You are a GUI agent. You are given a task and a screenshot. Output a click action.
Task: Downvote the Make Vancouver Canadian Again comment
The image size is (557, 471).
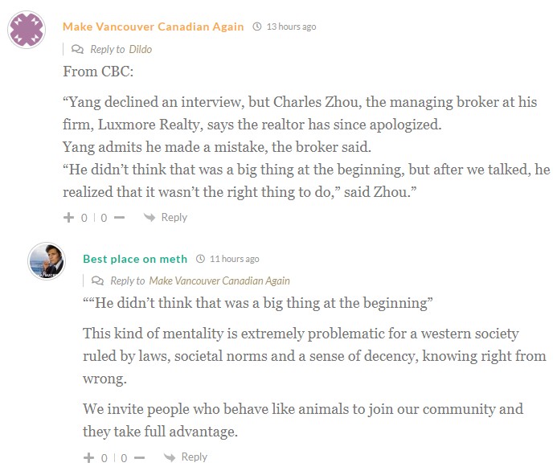(119, 218)
